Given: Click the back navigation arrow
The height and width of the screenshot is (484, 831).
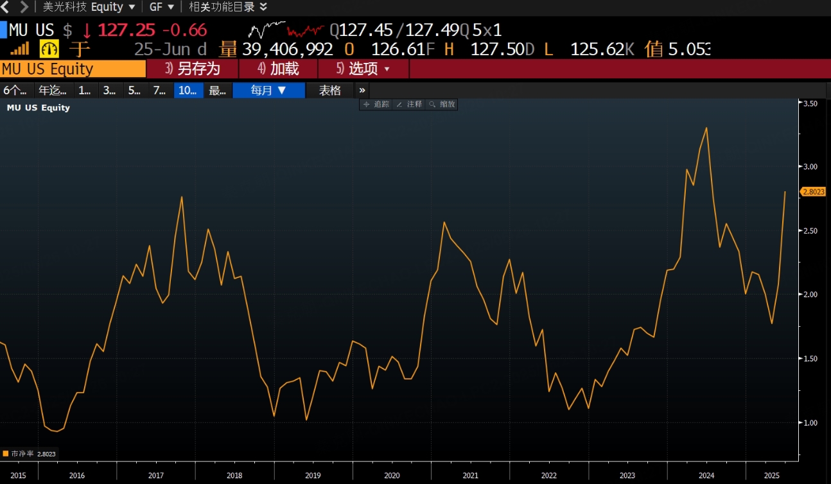Looking at the screenshot, I should (6, 7).
